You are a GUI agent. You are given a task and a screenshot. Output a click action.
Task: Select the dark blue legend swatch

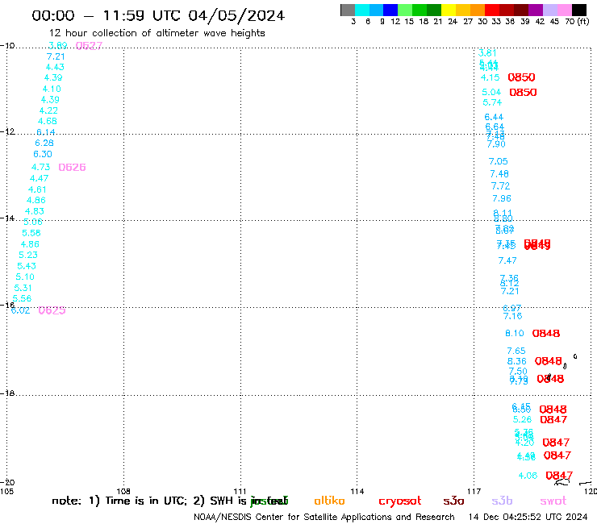coord(390,10)
